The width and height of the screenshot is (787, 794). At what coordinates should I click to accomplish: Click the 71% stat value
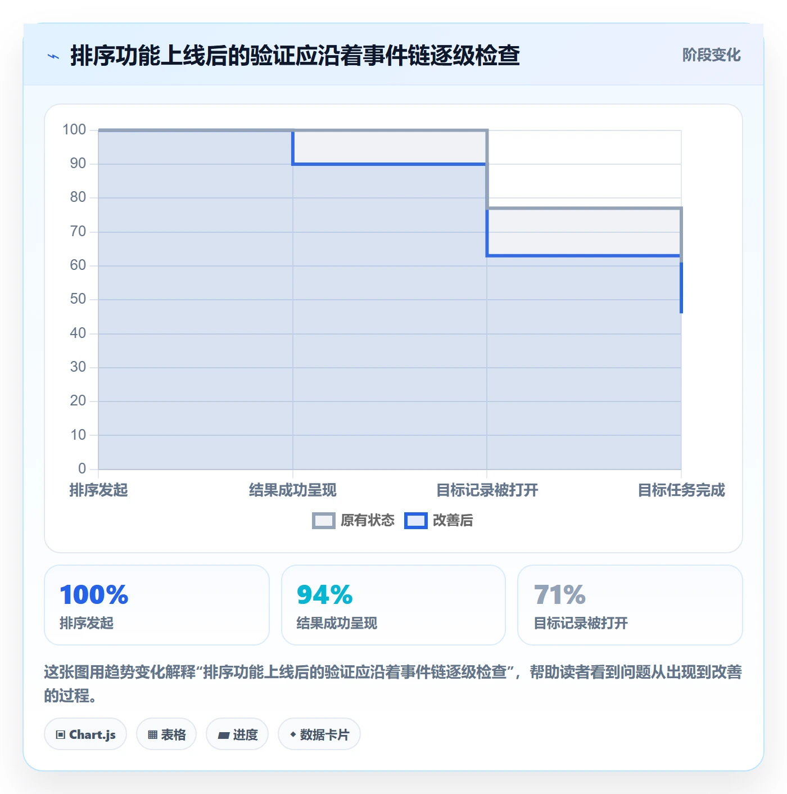point(560,595)
